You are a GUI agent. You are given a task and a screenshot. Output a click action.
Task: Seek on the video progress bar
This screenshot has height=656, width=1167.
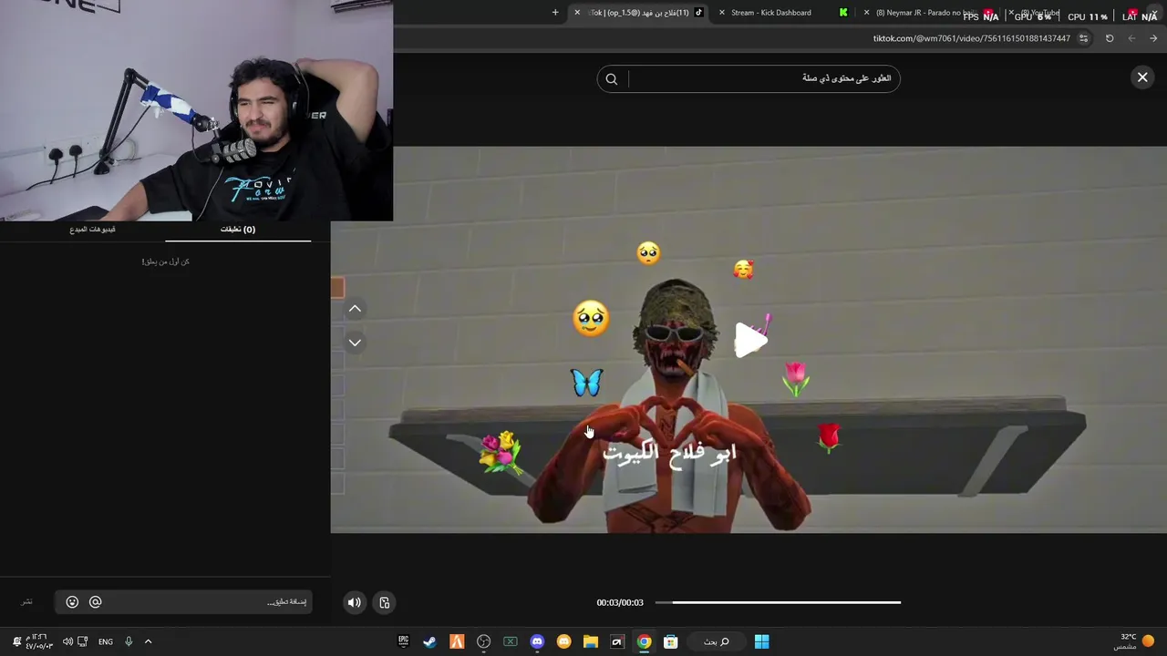(x=778, y=602)
